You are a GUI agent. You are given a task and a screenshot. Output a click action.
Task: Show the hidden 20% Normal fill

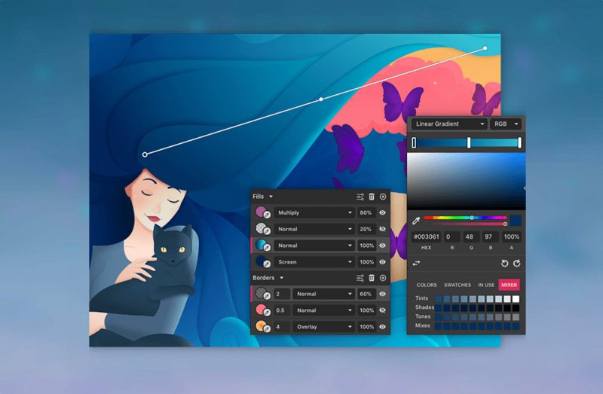[x=383, y=229]
